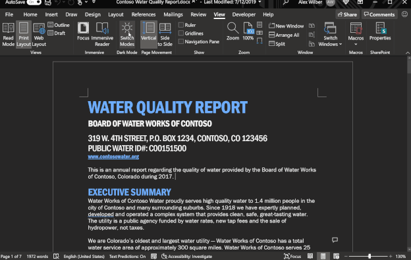The height and width of the screenshot is (260, 411).
Task: Switch to Web Layout view in ribbon
Action: pyautogui.click(x=39, y=35)
